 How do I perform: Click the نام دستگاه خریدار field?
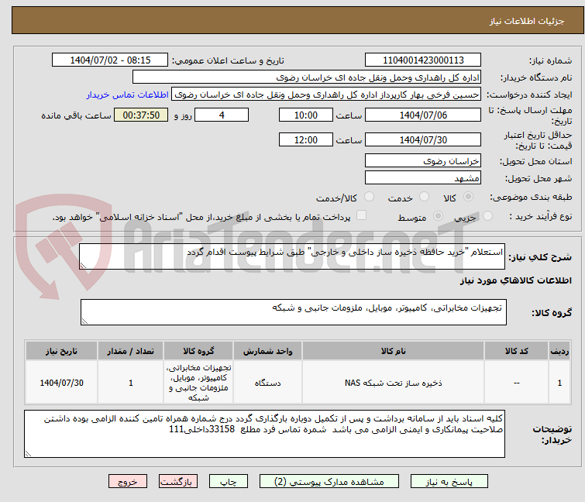(307, 77)
